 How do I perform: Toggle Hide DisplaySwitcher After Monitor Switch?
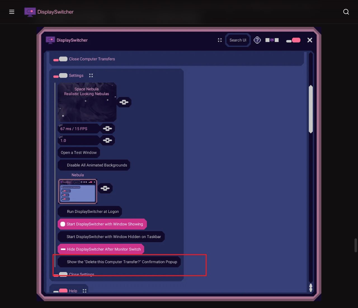(x=101, y=249)
